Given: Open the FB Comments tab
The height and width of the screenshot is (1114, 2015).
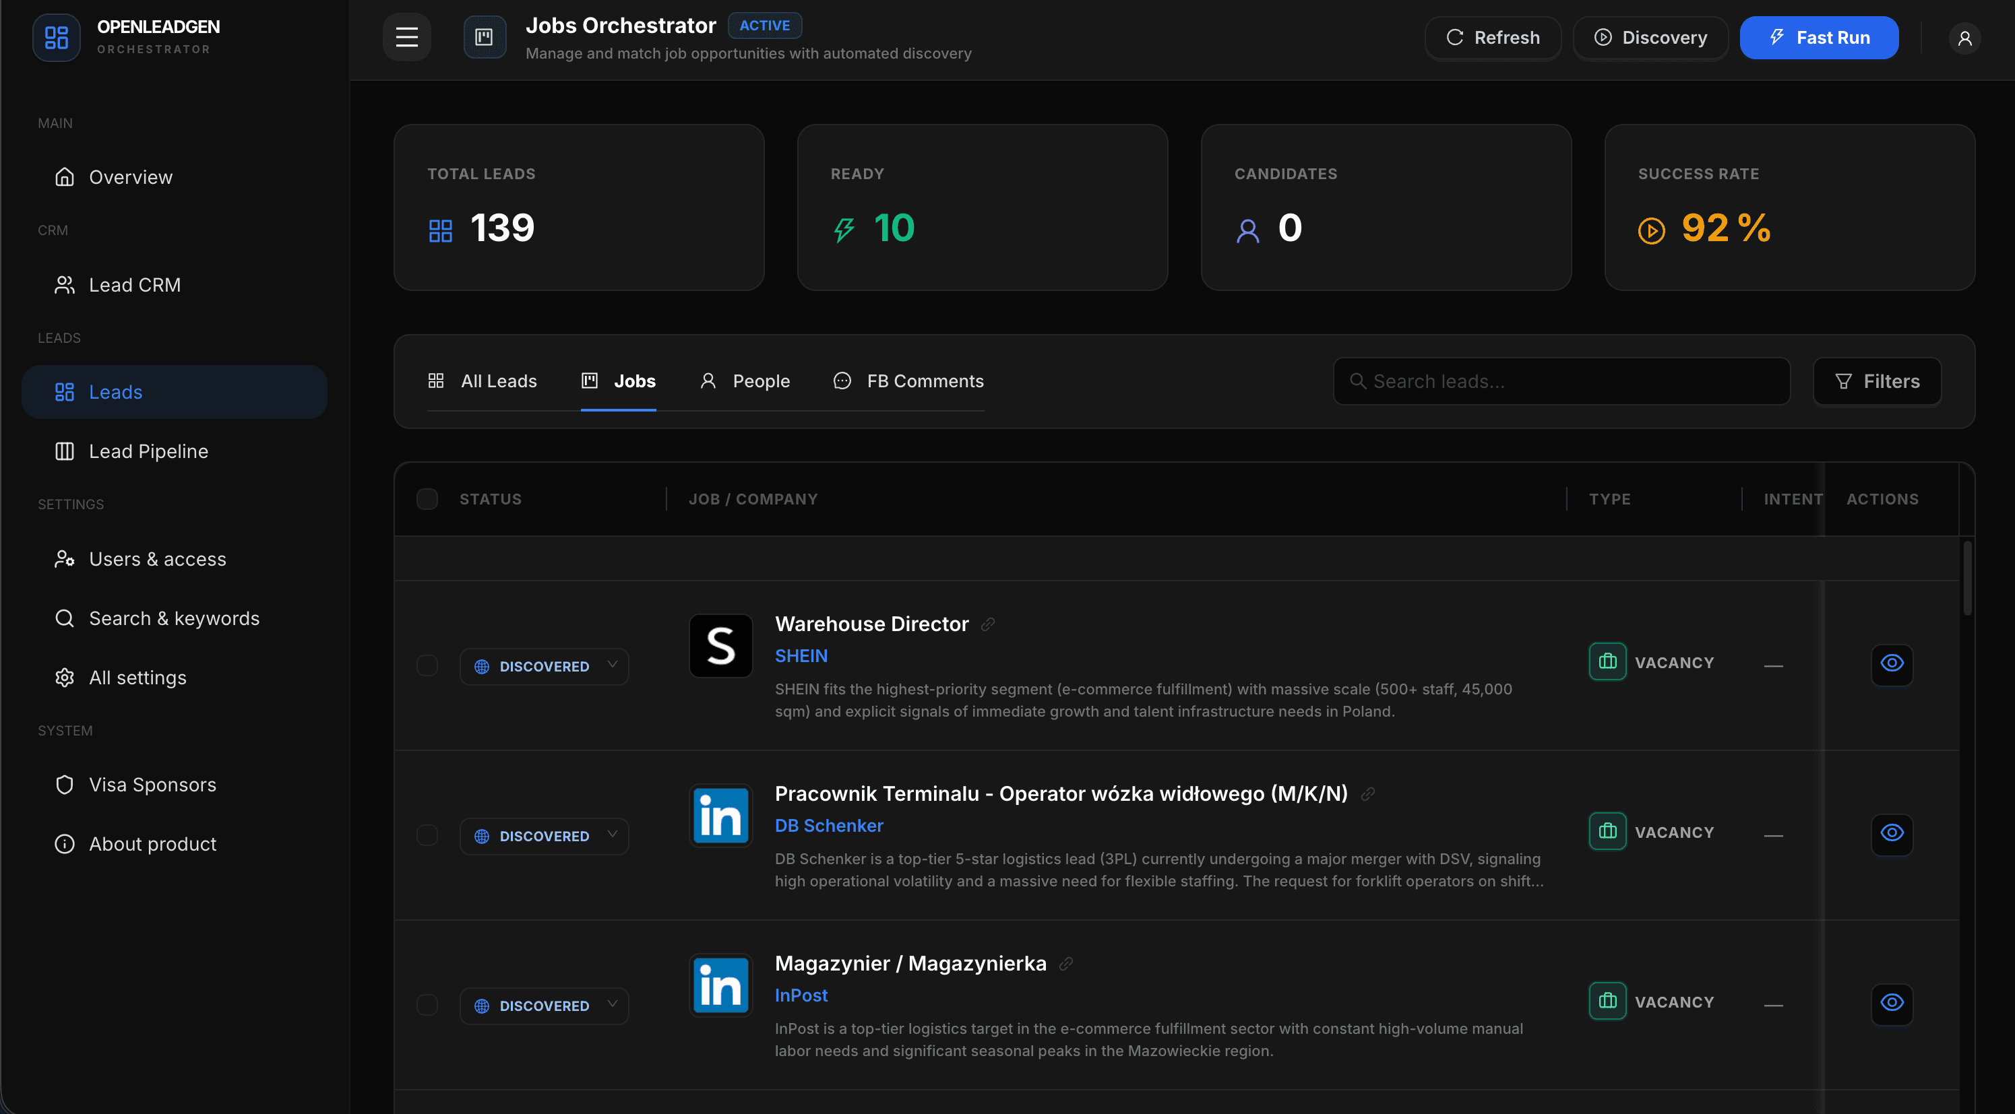Looking at the screenshot, I should click(908, 381).
